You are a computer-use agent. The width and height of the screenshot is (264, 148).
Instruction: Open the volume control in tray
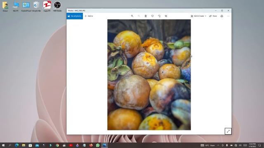tap(240, 145)
